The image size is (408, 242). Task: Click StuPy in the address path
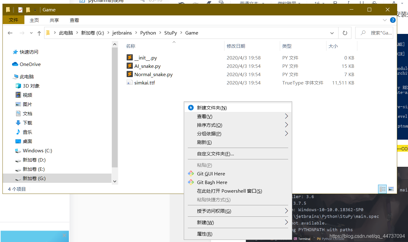tap(170, 33)
